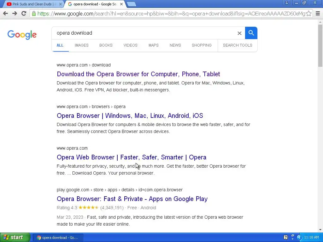
Task: Clear the search query with the X icon
Action: click(x=239, y=33)
